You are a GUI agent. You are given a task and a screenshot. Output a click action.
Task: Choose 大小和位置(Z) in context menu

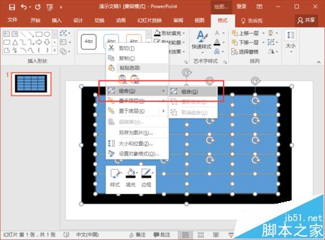[137, 143]
